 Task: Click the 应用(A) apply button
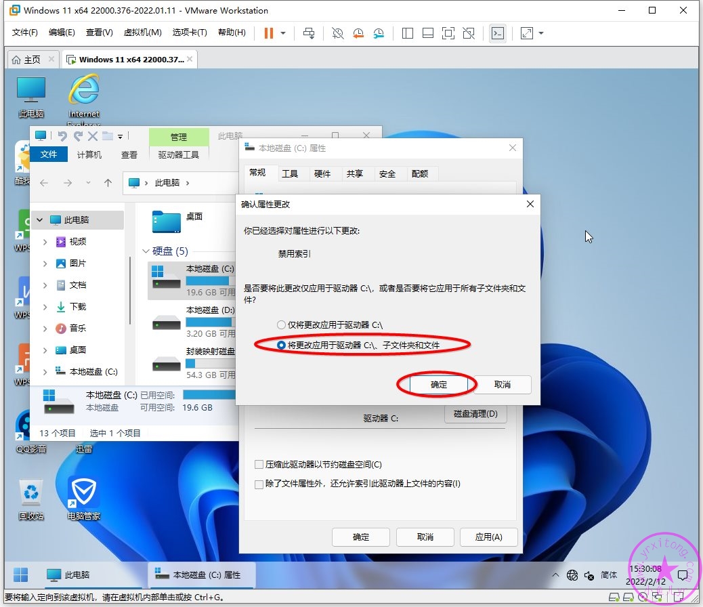click(x=488, y=537)
